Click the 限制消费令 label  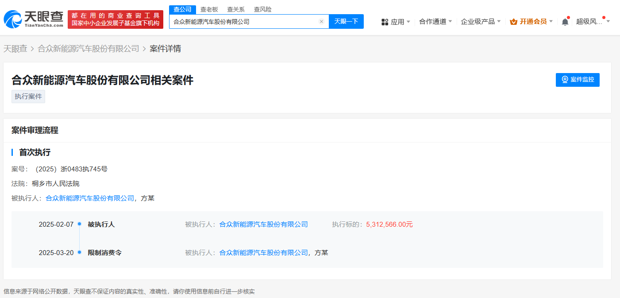click(105, 253)
